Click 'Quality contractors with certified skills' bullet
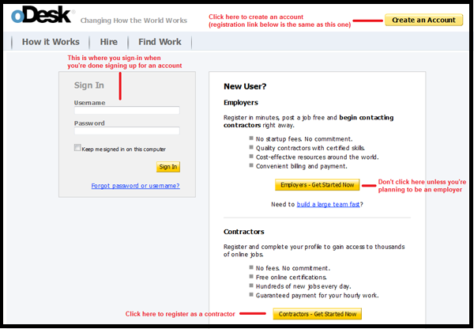The image size is (474, 329). [310, 148]
